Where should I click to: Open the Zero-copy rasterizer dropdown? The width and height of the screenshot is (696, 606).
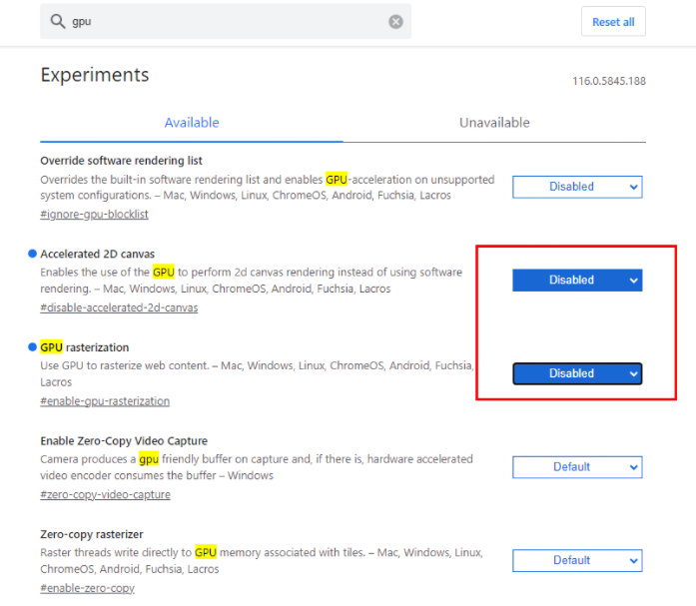pyautogui.click(x=577, y=560)
